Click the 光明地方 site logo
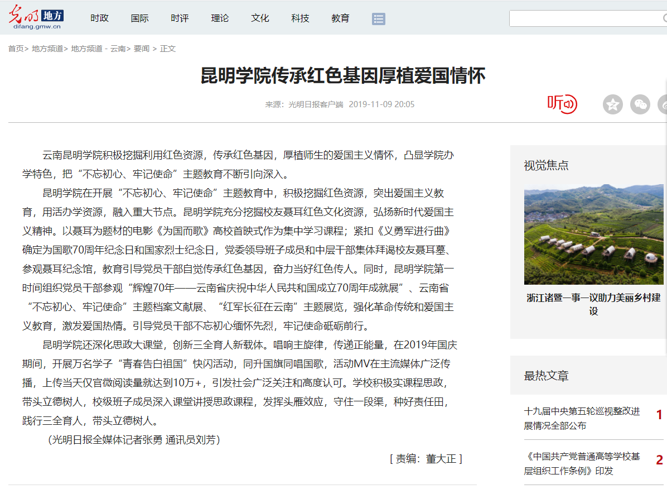 coord(36,18)
